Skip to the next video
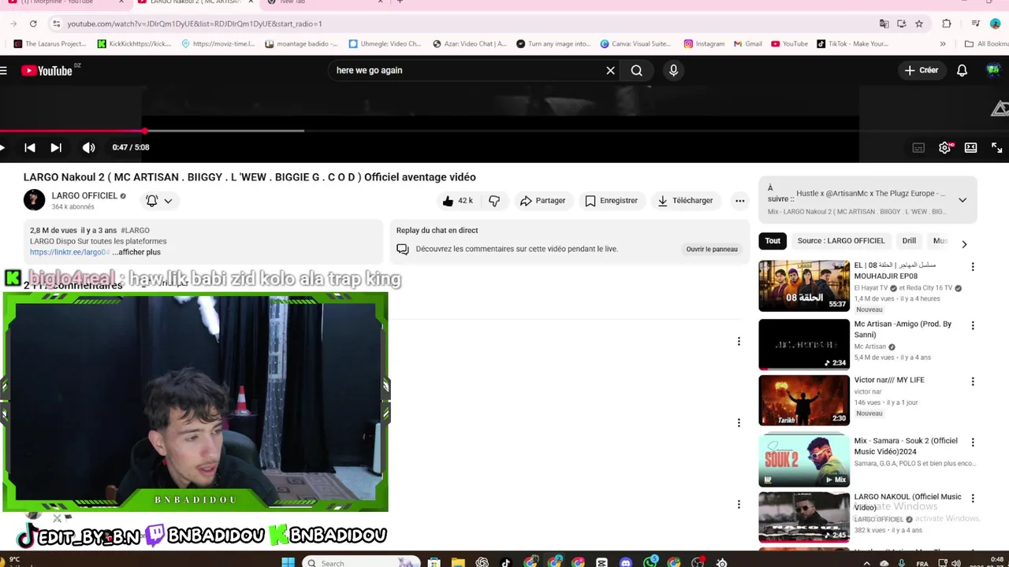This screenshot has width=1009, height=567. 56,147
